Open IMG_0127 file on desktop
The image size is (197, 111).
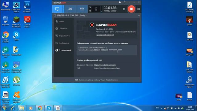190,52
